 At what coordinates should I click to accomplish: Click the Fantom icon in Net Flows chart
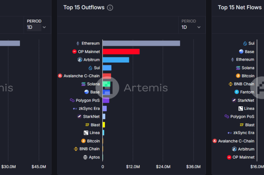[237, 92]
